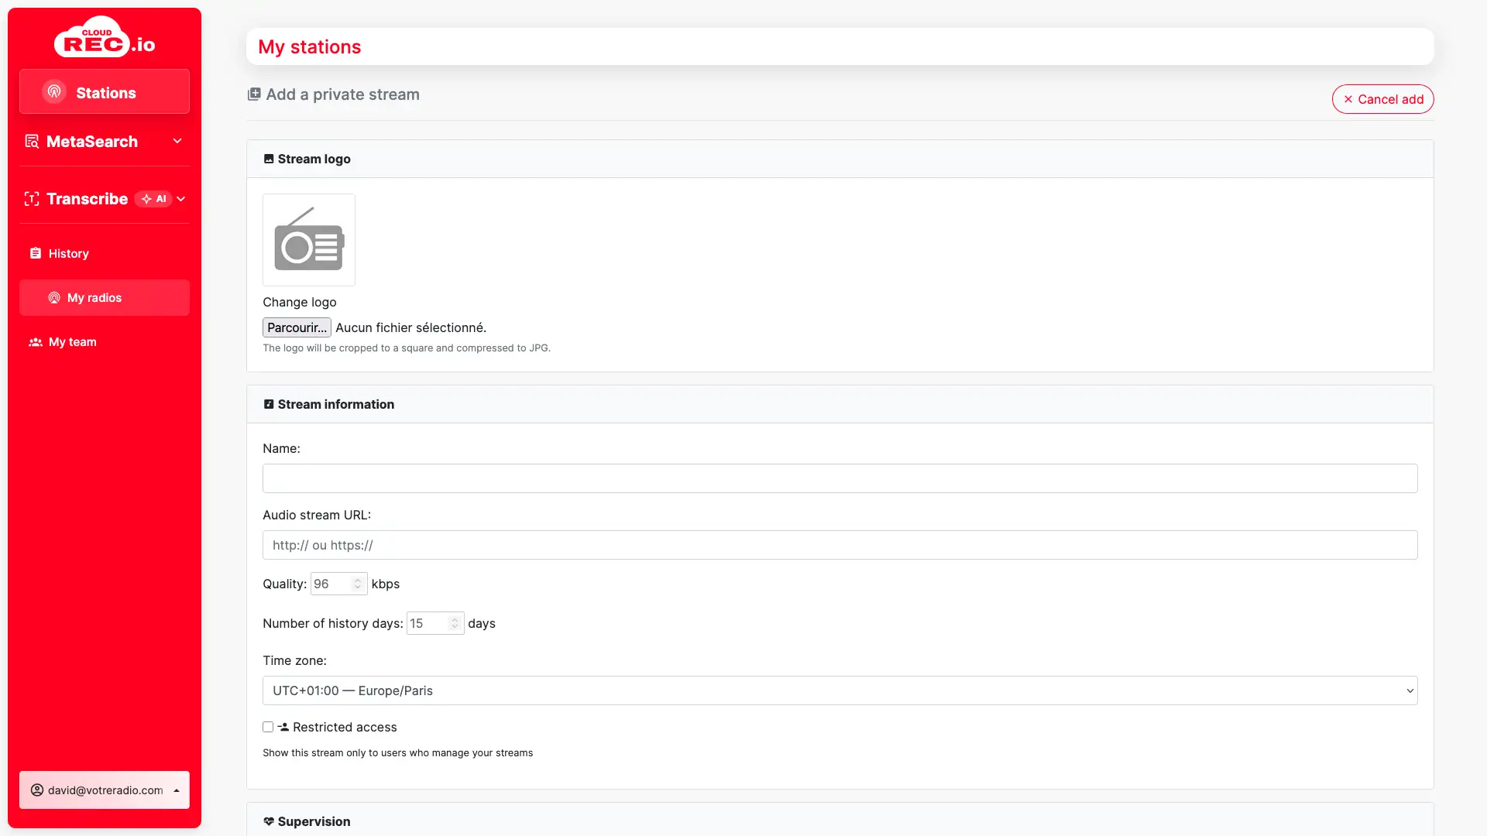Expand the Transcribe menu chevron
Image resolution: width=1487 pixels, height=836 pixels.
tap(181, 199)
